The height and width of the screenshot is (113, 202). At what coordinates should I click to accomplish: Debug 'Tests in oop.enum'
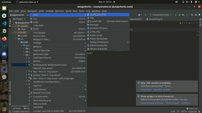58,75
